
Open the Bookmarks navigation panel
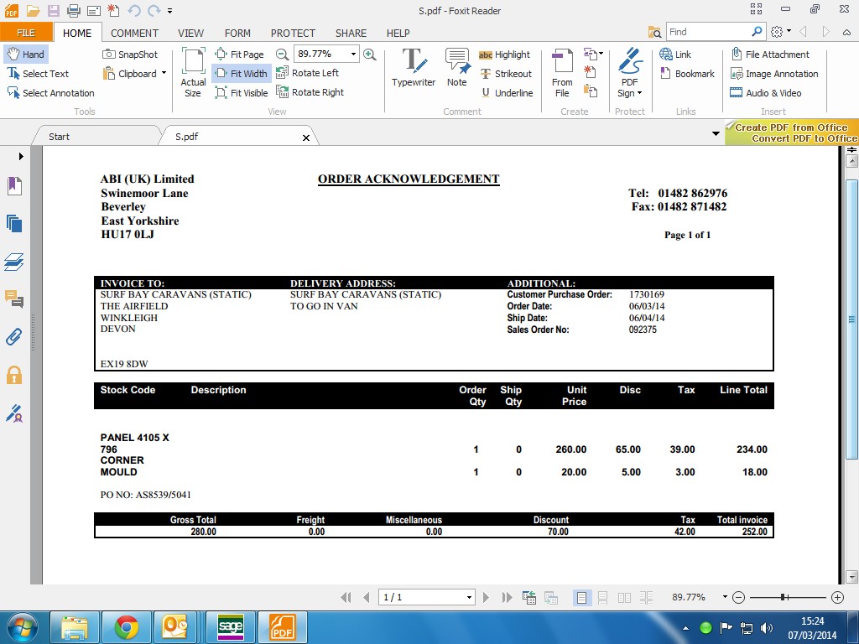(14, 186)
